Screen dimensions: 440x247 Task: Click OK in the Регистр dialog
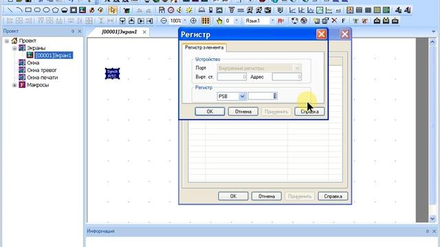click(210, 111)
